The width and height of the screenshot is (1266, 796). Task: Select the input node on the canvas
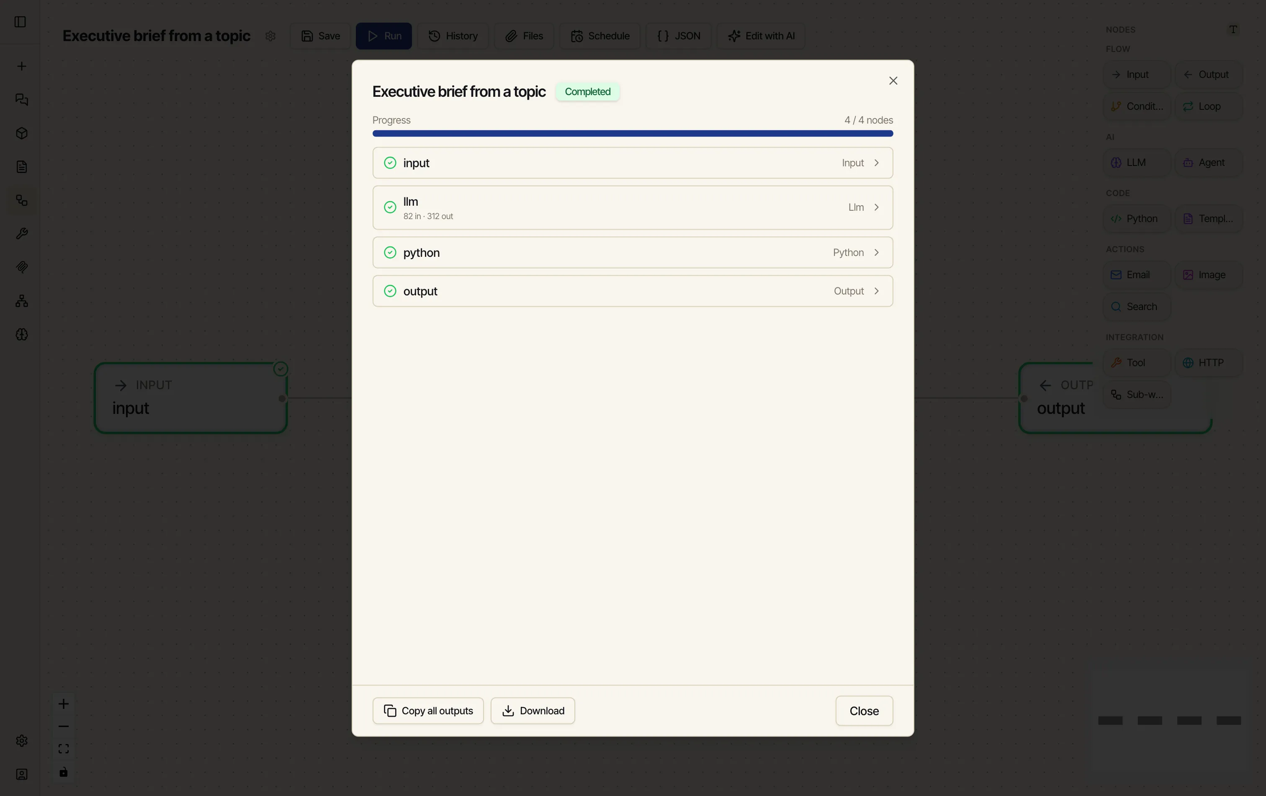pos(190,398)
